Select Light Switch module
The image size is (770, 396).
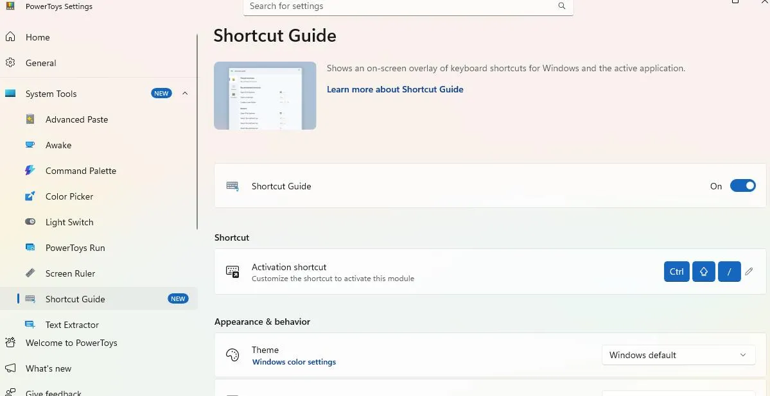pos(98,222)
